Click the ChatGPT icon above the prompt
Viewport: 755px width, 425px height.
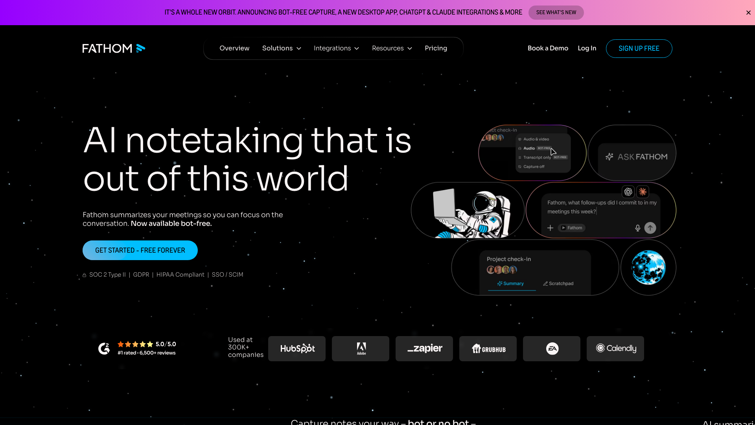[x=628, y=192]
